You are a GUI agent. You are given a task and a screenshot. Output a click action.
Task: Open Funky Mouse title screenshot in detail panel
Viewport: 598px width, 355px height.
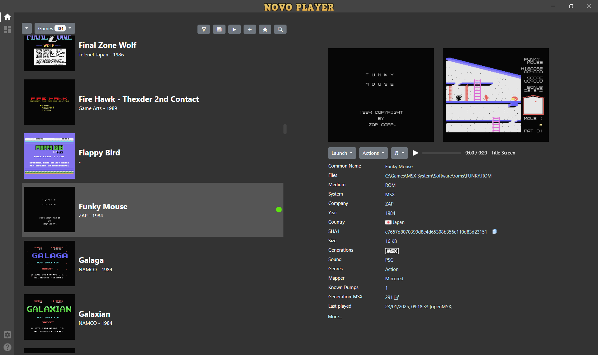(381, 95)
